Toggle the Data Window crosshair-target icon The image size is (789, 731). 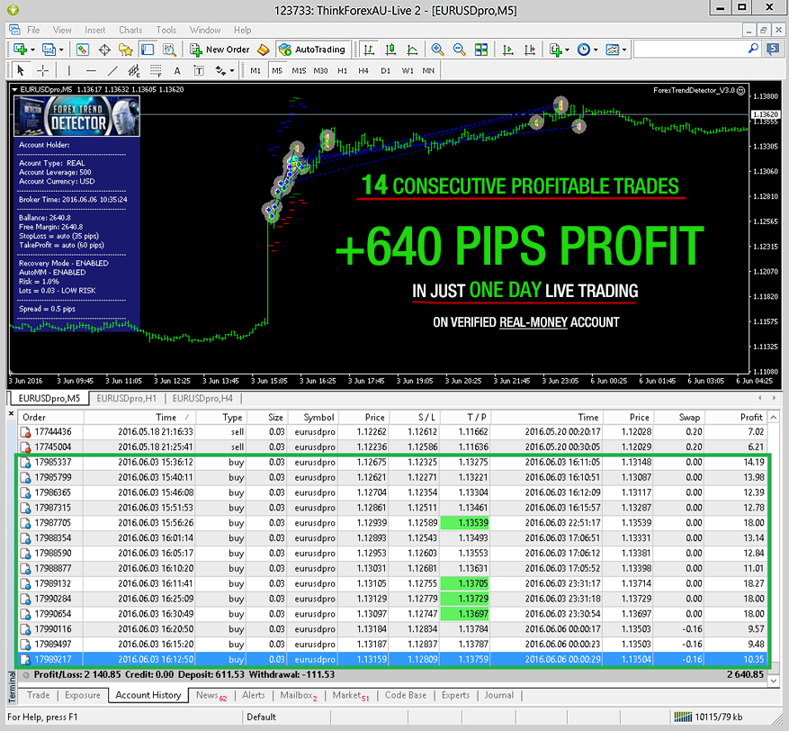pyautogui.click(x=104, y=50)
